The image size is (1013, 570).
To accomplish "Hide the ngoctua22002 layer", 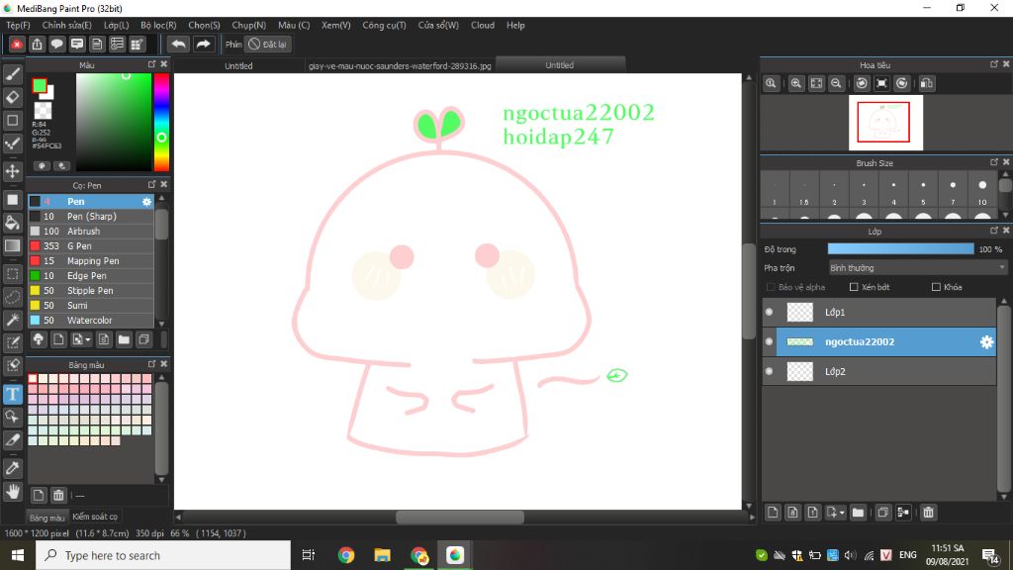I will click(769, 341).
